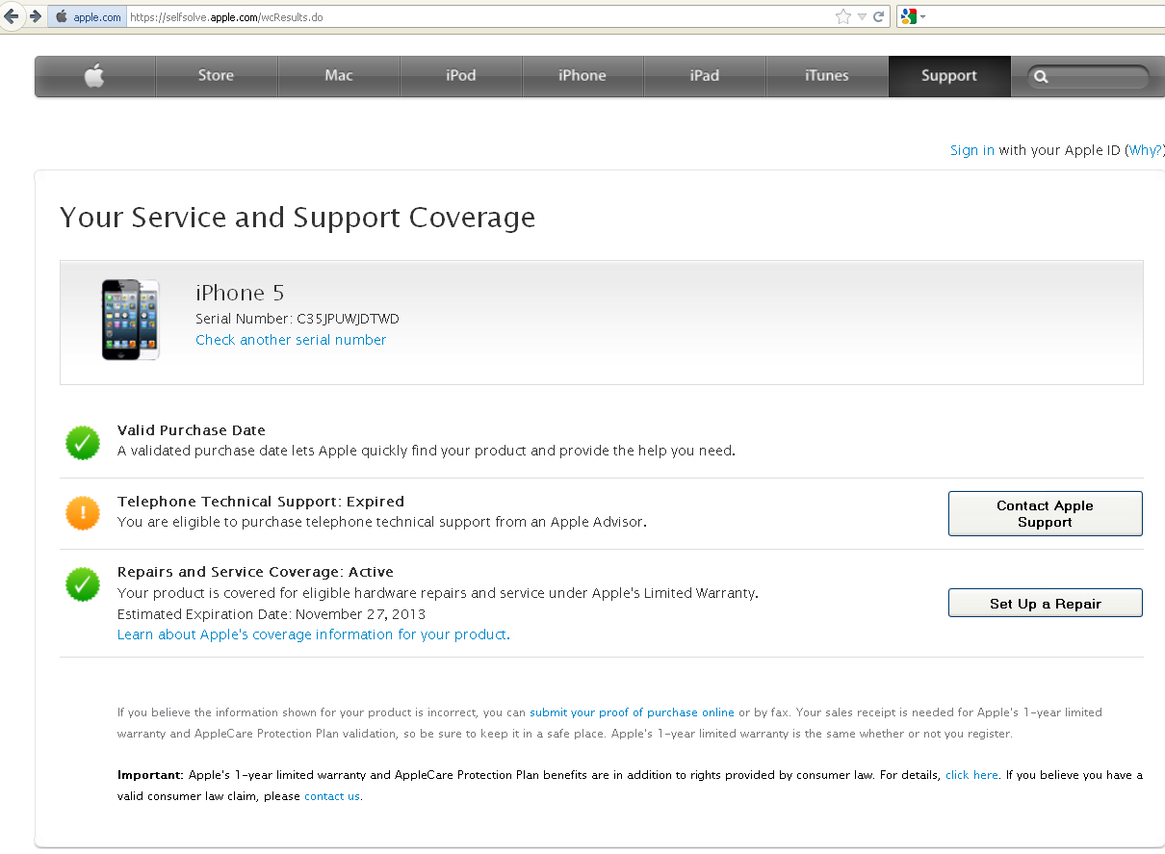Reload the page using the refresh icon
Screen dimensions: 1165x854
[879, 16]
